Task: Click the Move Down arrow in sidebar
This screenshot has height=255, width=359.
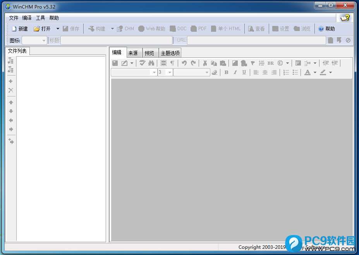Action: click(x=11, y=111)
